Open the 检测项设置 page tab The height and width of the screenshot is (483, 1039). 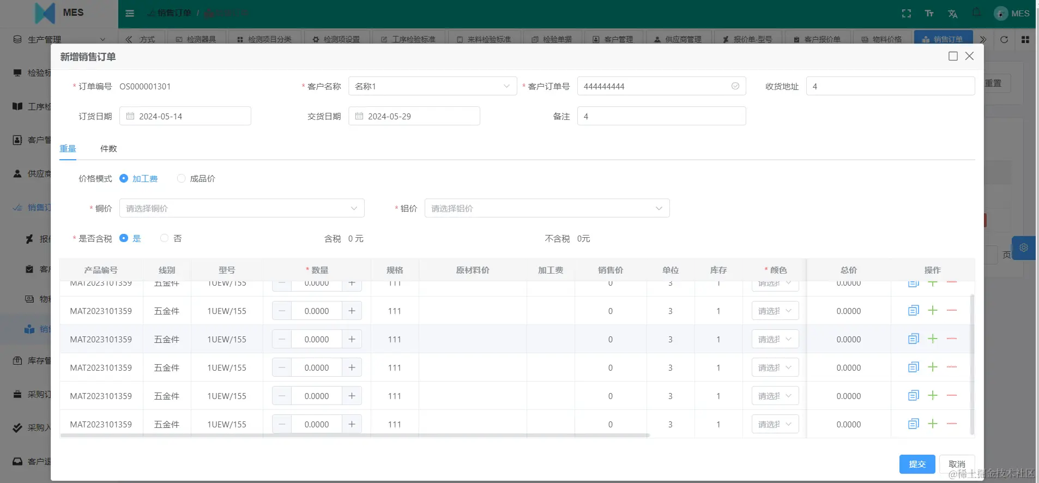336,39
